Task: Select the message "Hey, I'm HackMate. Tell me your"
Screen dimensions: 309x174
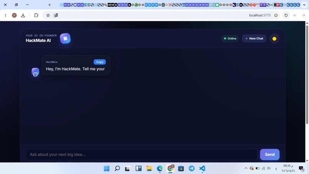Action: 75,69
